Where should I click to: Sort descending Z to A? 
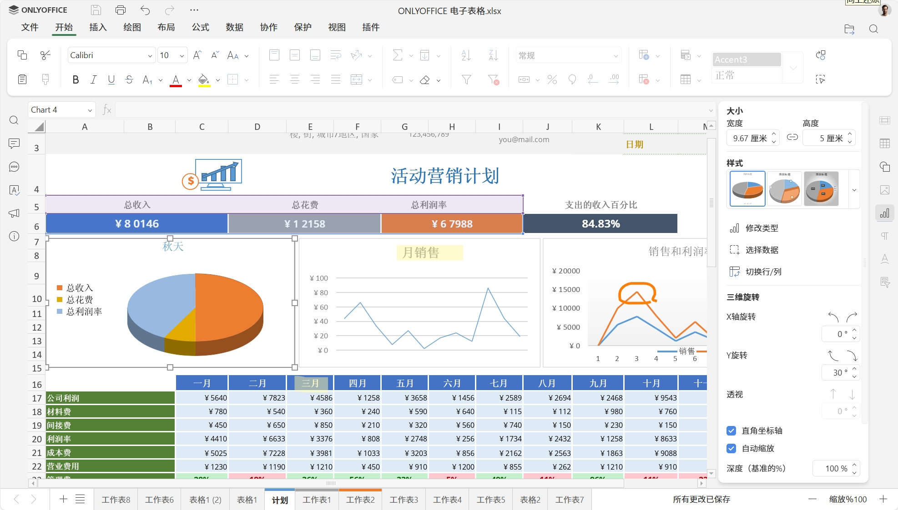(x=493, y=55)
